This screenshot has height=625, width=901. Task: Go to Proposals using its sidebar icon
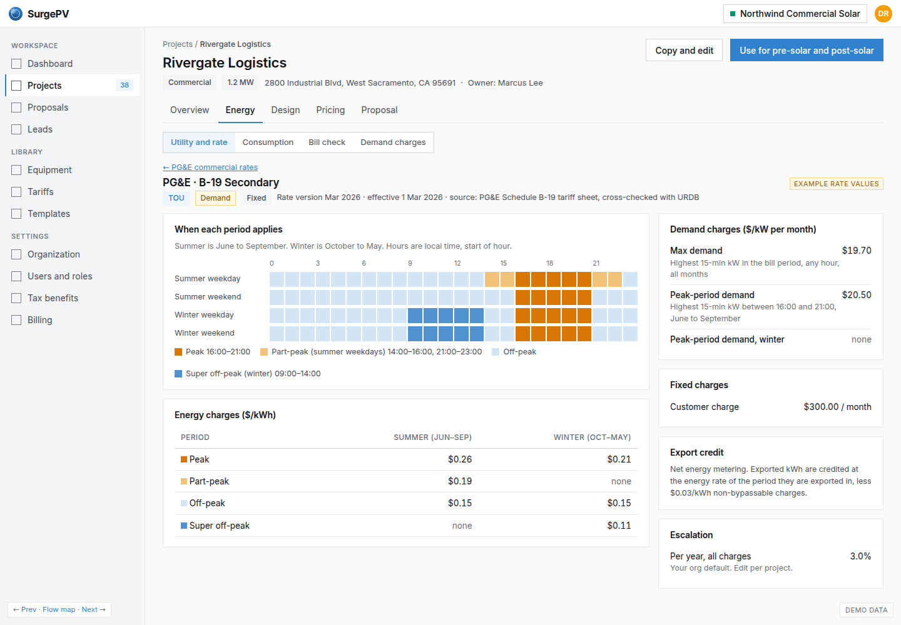(x=16, y=107)
